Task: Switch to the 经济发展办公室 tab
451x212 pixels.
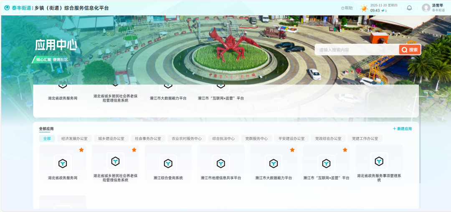Action: tap(74, 139)
